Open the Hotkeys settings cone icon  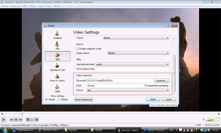pyautogui.click(x=57, y=87)
